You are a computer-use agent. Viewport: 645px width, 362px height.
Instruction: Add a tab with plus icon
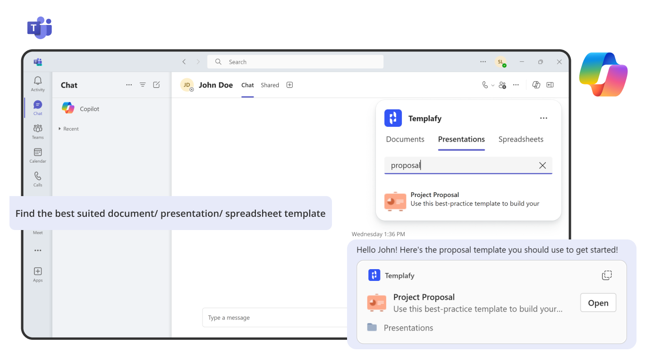[290, 85]
